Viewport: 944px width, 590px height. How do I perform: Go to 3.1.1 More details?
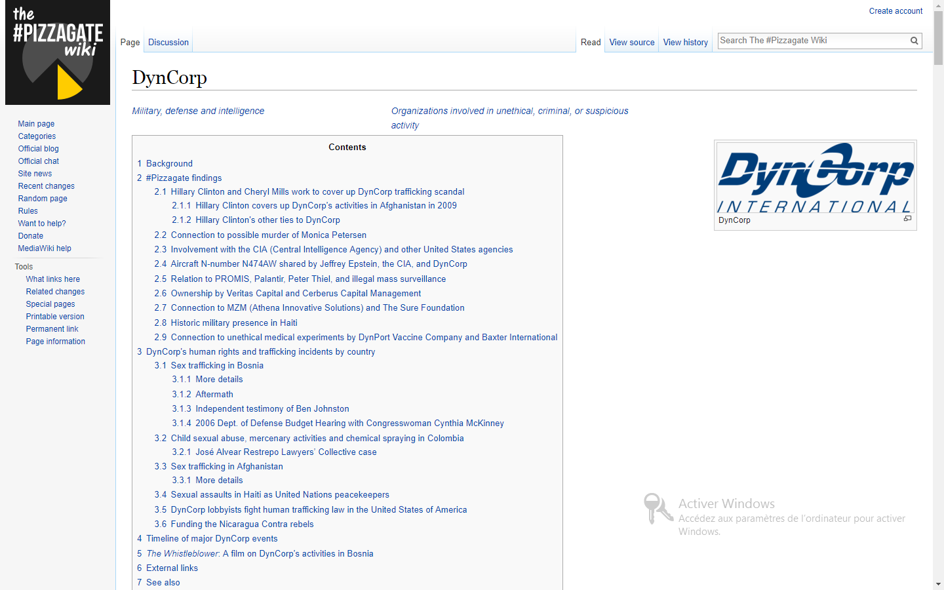tap(207, 380)
